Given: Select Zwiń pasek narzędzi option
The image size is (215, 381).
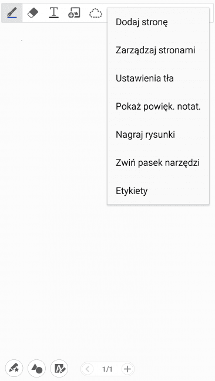Looking at the screenshot, I should (x=158, y=162).
